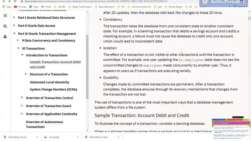Collapse Part III Oracle Transaction Management
The height and width of the screenshot is (141, 251).
pyautogui.click(x=15, y=33)
